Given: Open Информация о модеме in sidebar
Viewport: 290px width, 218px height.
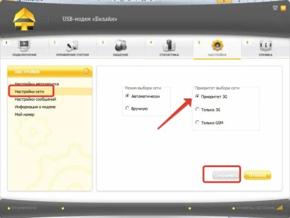Looking at the screenshot, I should pos(35,107).
